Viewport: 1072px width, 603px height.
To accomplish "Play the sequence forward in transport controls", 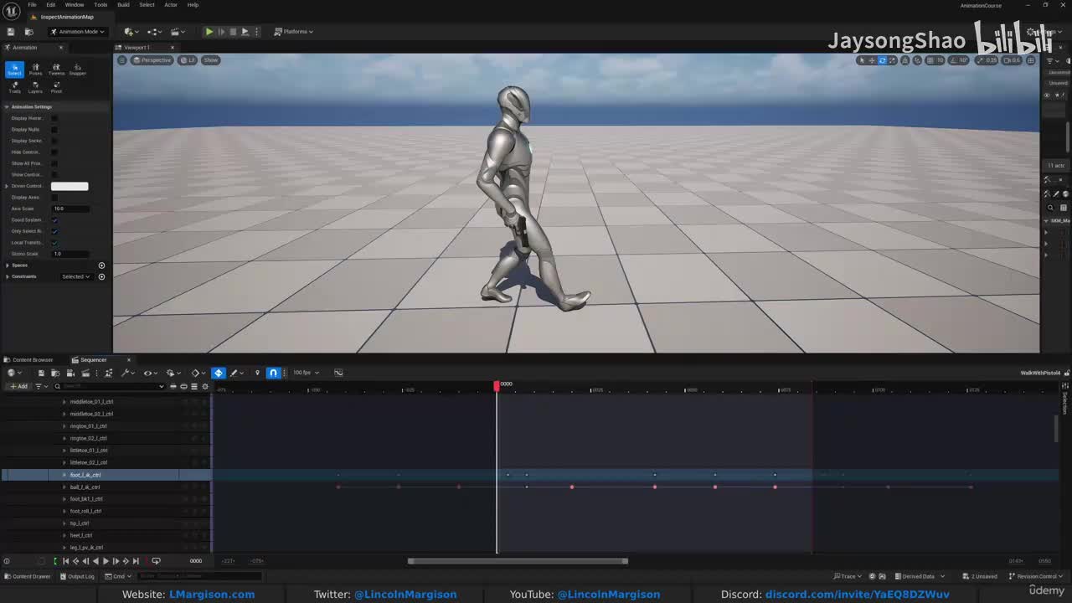I will [x=106, y=561].
